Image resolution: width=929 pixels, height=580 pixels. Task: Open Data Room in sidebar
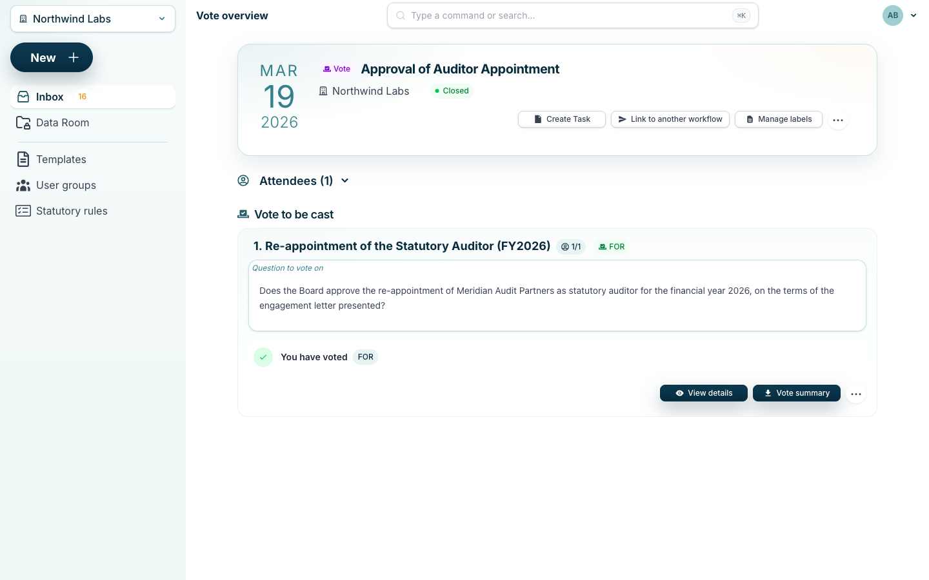click(x=93, y=122)
